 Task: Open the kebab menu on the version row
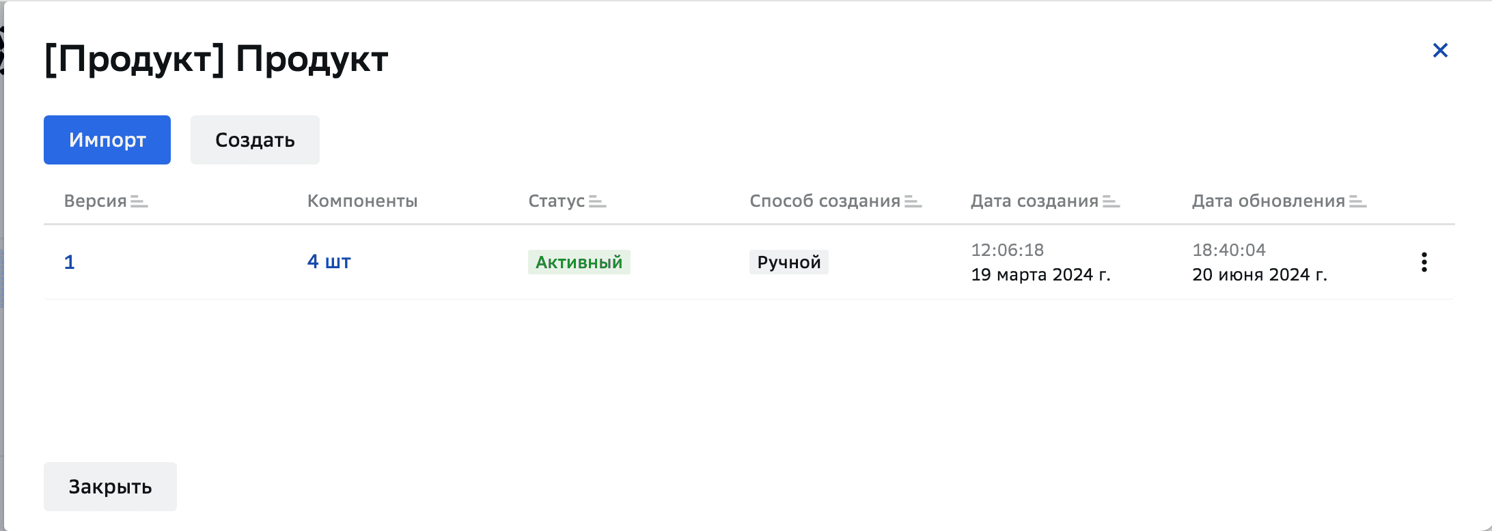(1424, 261)
